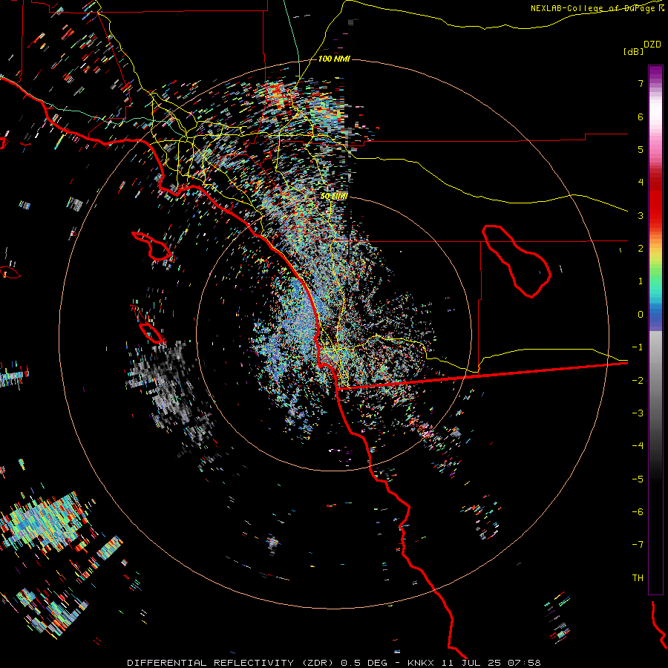Click the 1 value on color scale
Screen dimensions: 668x668
point(641,281)
